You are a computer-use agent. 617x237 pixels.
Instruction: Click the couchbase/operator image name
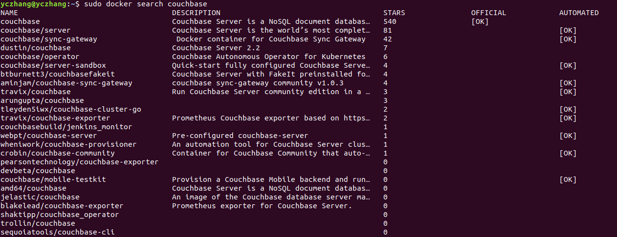(40, 57)
